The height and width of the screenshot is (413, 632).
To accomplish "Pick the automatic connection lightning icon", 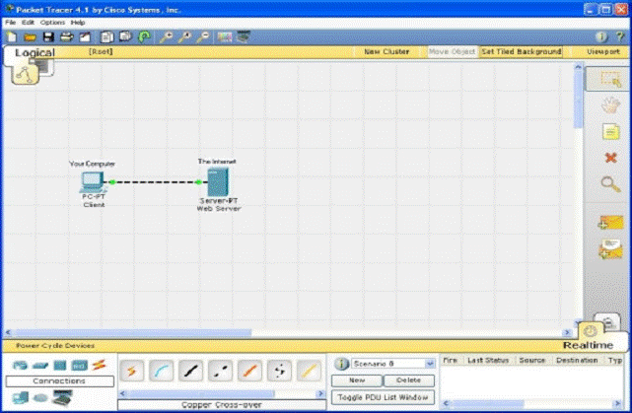I will [133, 371].
